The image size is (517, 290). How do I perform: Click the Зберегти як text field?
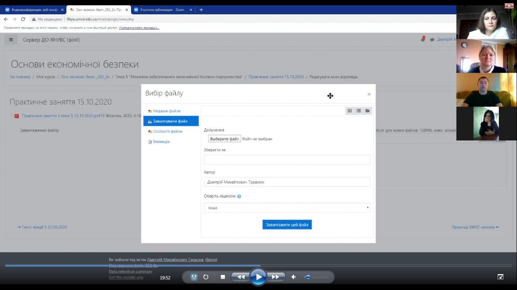[x=287, y=160]
